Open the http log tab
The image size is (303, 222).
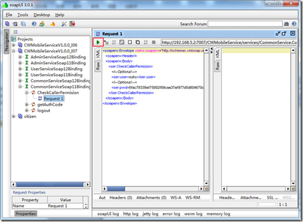coord(130,214)
